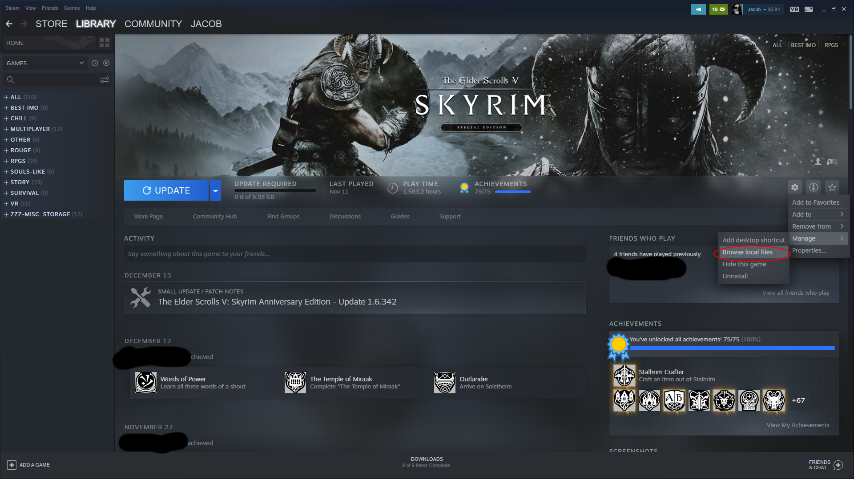Choose Add desktop shortcut

tap(753, 240)
